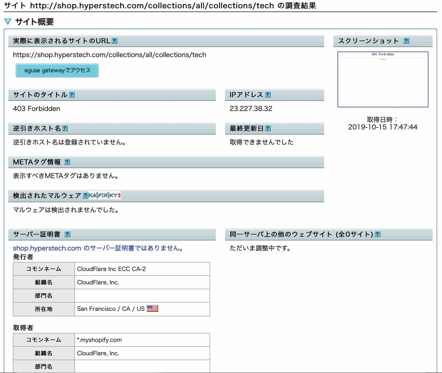The height and width of the screenshot is (373, 442).
Task: Open help for サイトのタイトル
Action: click(x=72, y=95)
